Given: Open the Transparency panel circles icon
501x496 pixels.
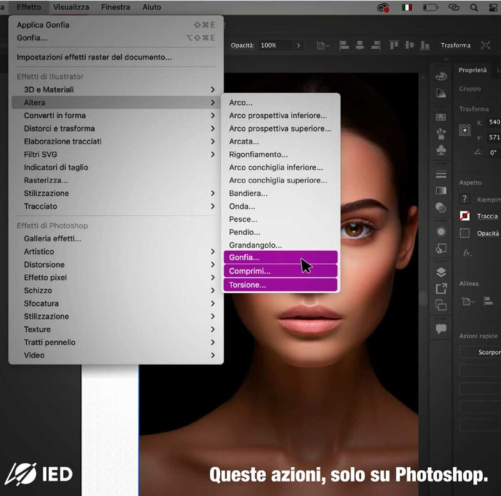Looking at the screenshot, I should (441, 208).
